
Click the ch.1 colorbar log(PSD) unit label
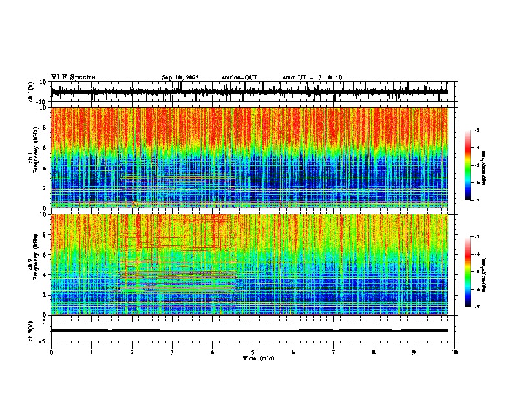pyautogui.click(x=484, y=168)
